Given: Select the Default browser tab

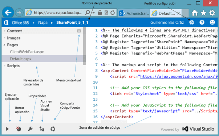Looking at the screenshot, I should pos(166,13).
